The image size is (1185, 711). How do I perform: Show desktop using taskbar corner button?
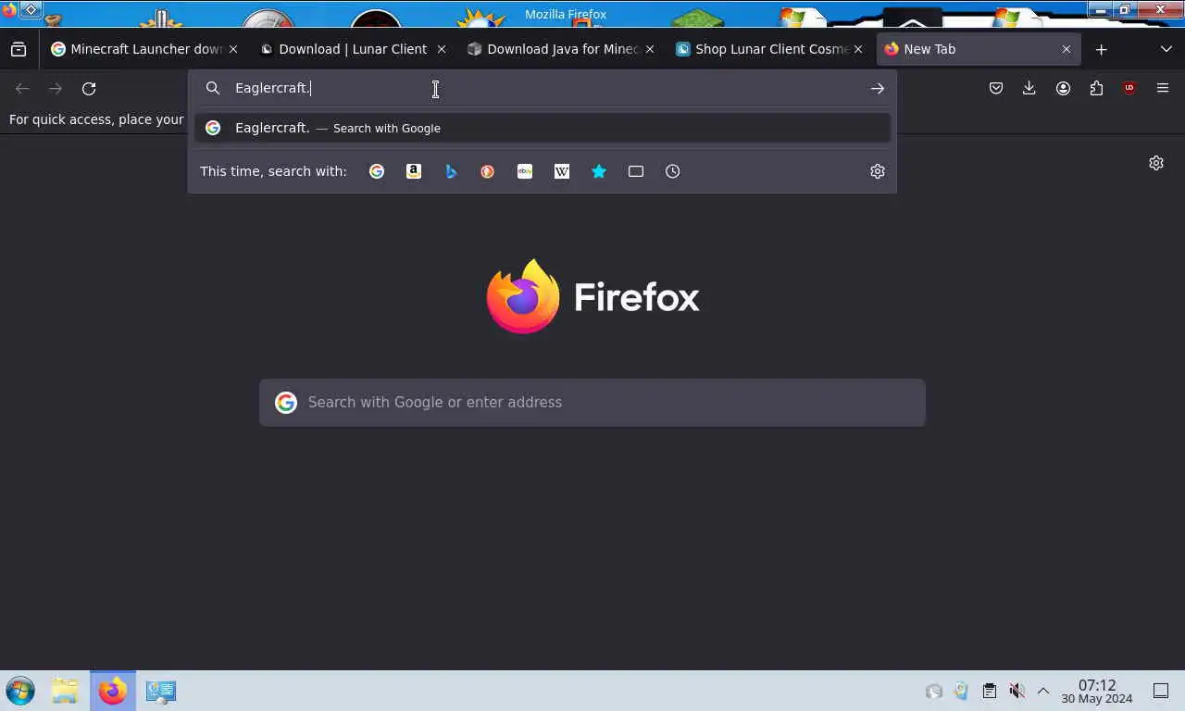(x=1161, y=691)
